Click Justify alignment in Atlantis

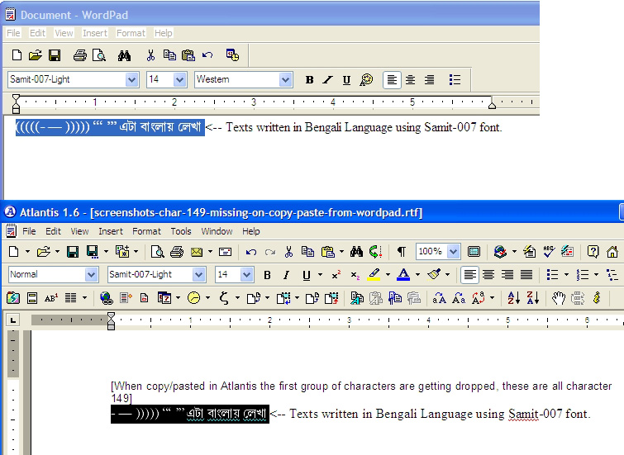(526, 274)
